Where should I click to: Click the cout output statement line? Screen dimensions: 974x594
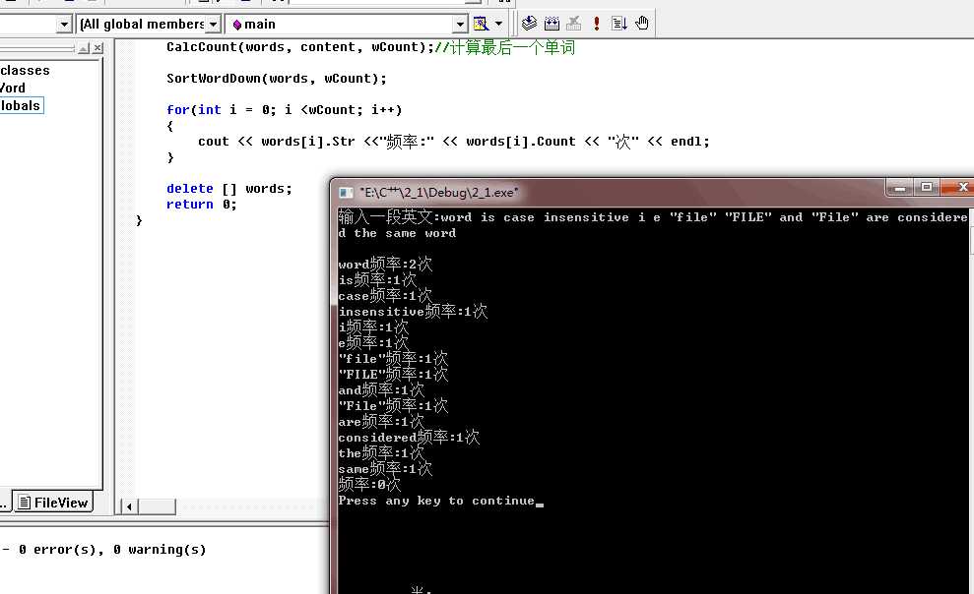point(453,142)
